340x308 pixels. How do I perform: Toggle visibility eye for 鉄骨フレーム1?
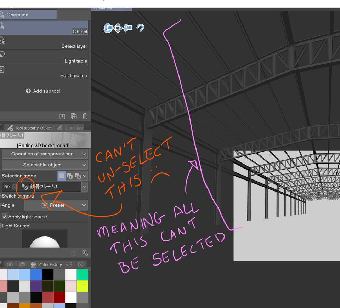click(x=7, y=187)
